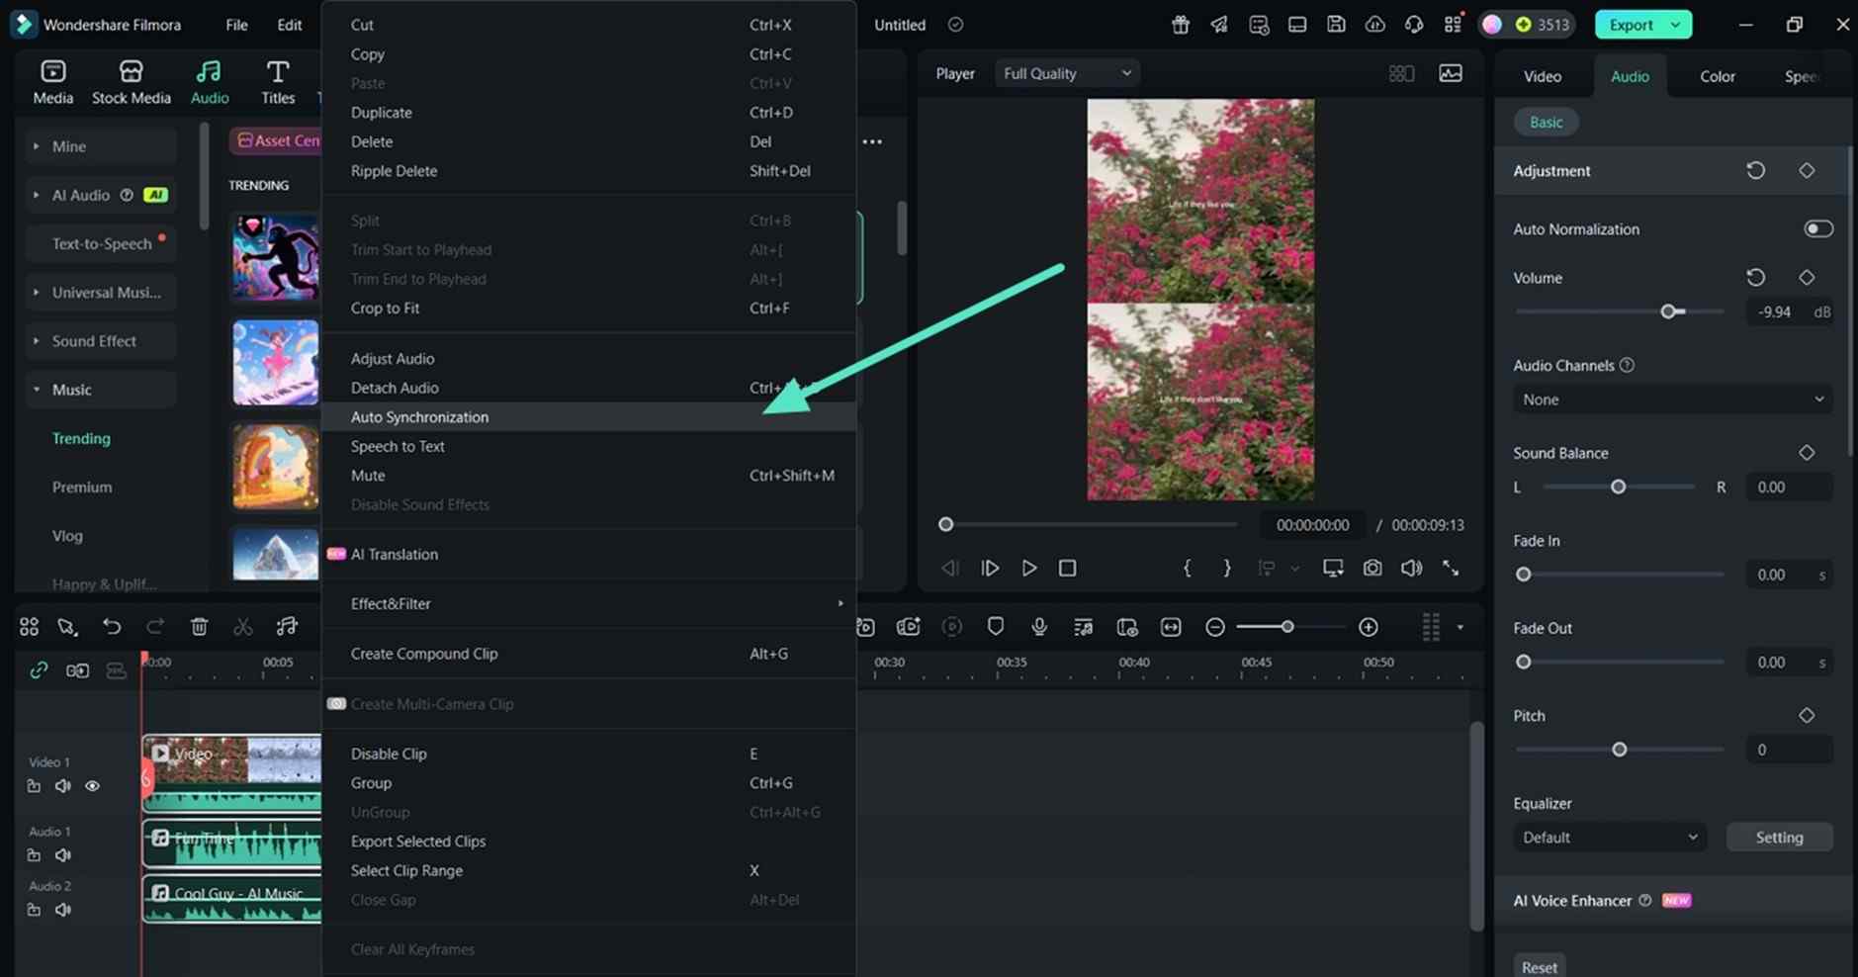Screen dimensions: 1858x977
Task: Click the Basic pill button
Action: click(x=1546, y=122)
